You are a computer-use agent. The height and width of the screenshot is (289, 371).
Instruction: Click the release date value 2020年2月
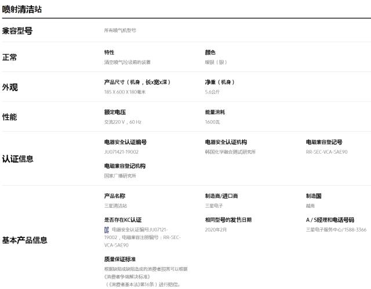coord(216,230)
